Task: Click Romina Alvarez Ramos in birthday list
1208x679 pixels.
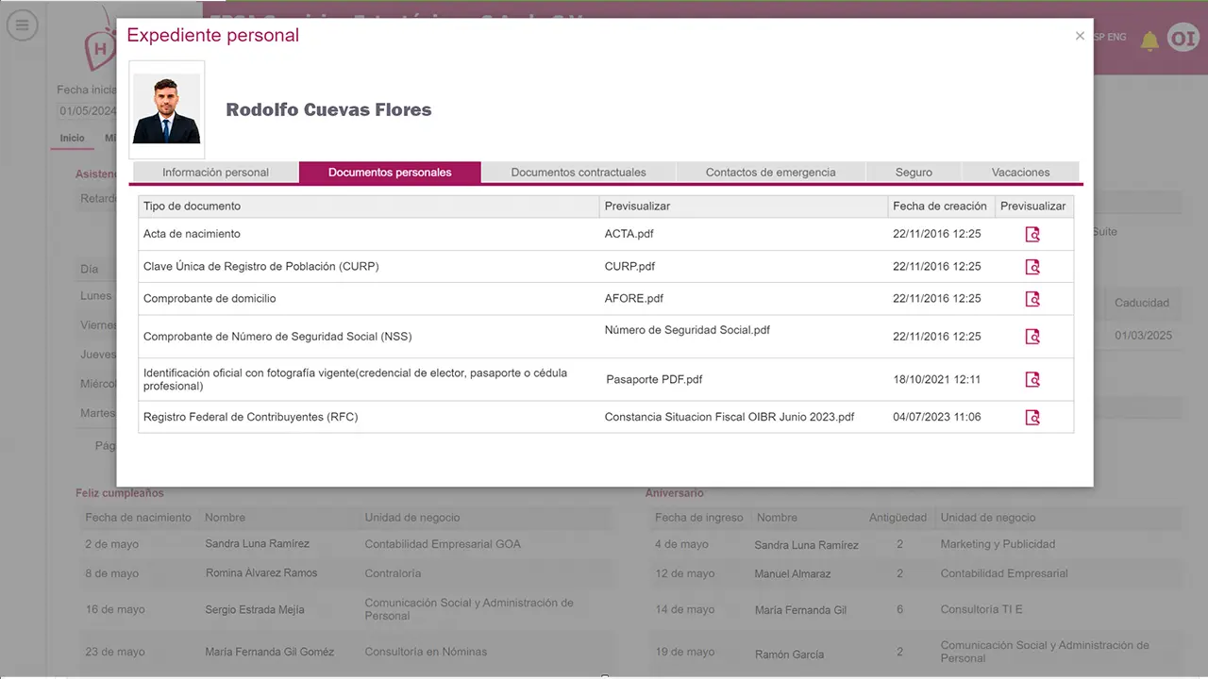Action: point(261,573)
